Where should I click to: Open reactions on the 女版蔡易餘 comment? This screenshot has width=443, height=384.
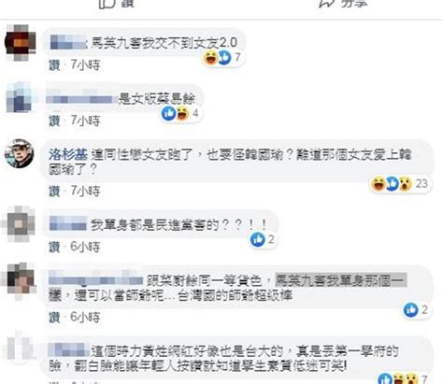pyautogui.click(x=180, y=113)
